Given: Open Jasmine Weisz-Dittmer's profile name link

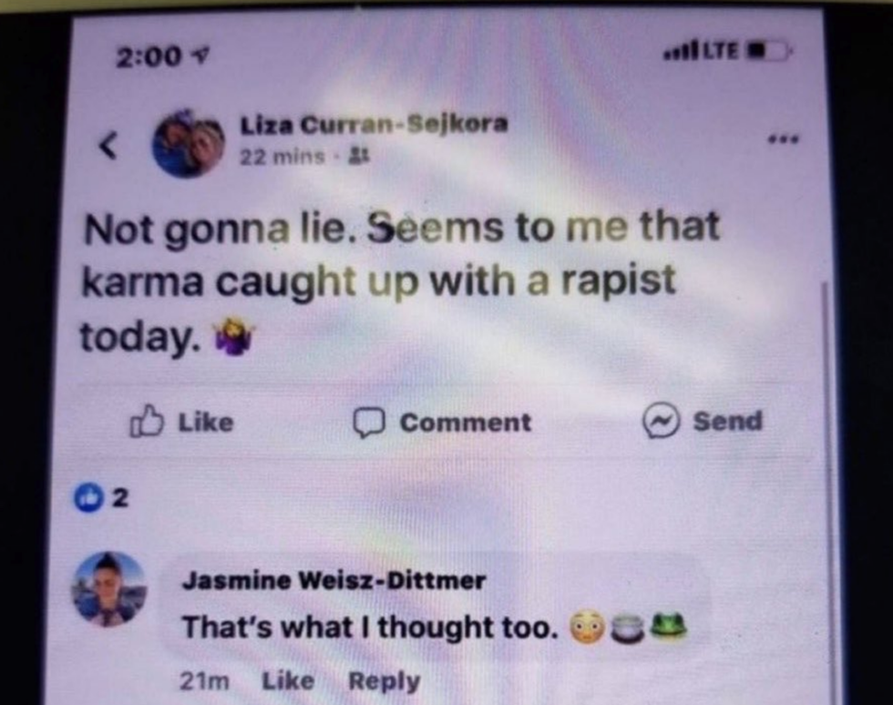Looking at the screenshot, I should pos(334,580).
